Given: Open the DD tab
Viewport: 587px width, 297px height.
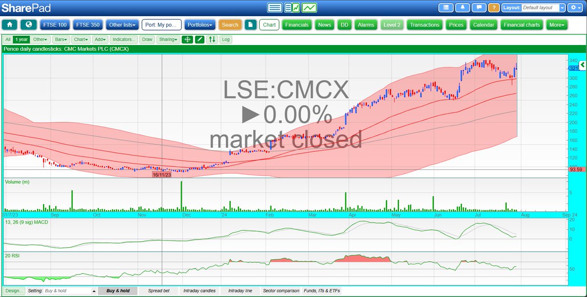Looking at the screenshot, I should coord(344,24).
